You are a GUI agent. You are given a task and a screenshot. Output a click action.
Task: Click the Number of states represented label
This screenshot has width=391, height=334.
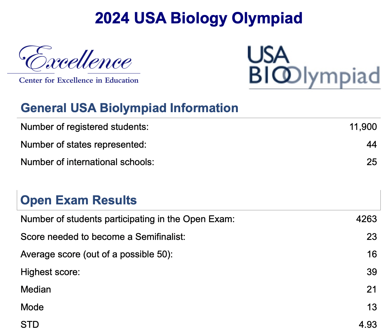click(83, 145)
